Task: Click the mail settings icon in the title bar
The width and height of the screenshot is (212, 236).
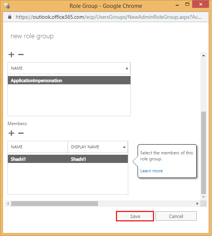Action: (x=7, y=6)
